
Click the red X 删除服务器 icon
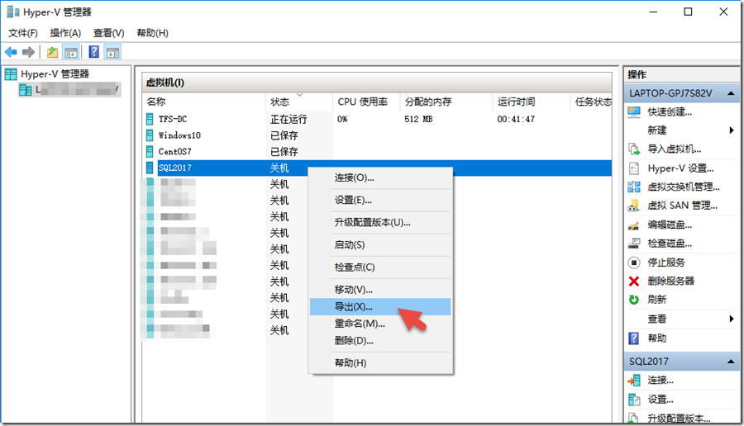634,281
